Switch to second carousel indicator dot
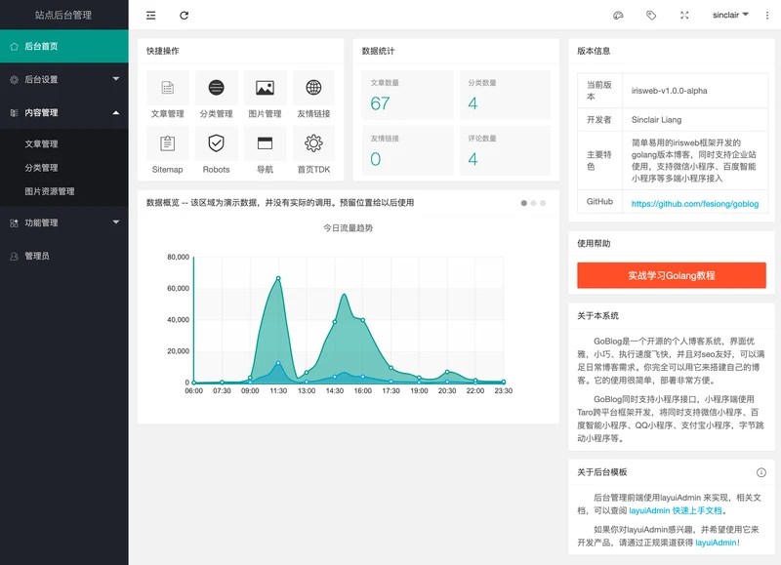Viewport: 781px width, 565px height. [534, 203]
